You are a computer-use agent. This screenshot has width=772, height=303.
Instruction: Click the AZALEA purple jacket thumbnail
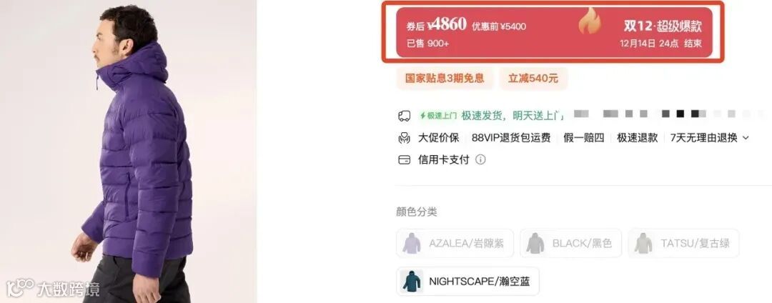tap(412, 244)
